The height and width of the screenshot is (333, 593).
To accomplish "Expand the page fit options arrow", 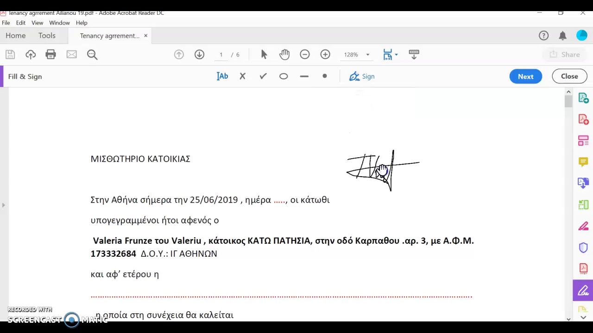I will click(396, 55).
